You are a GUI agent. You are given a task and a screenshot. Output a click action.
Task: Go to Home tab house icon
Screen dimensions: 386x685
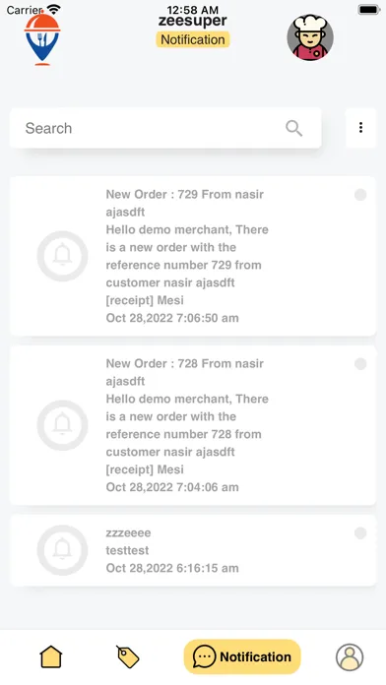click(51, 656)
